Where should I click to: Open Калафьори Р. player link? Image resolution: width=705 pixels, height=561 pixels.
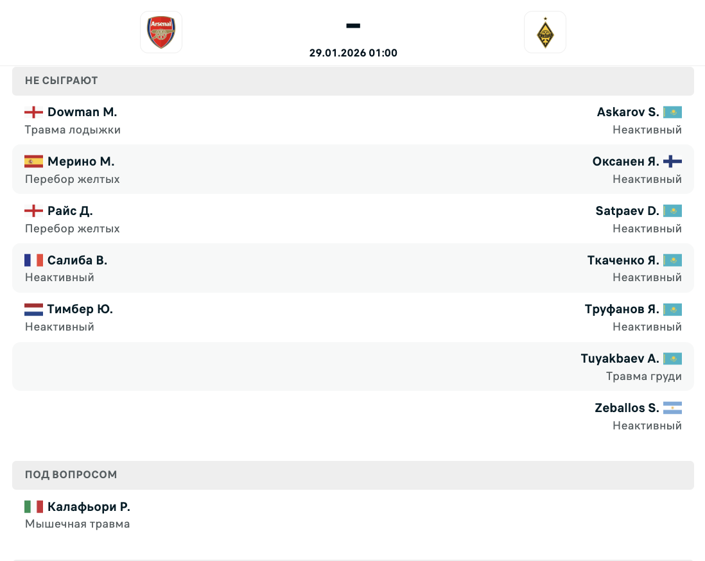coord(89,507)
